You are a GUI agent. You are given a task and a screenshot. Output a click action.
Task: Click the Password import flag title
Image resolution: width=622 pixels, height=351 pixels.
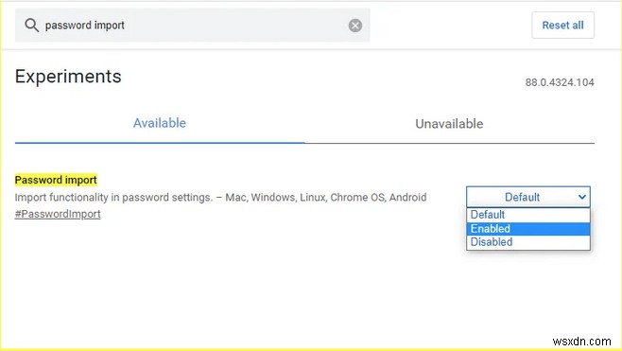[x=56, y=180]
